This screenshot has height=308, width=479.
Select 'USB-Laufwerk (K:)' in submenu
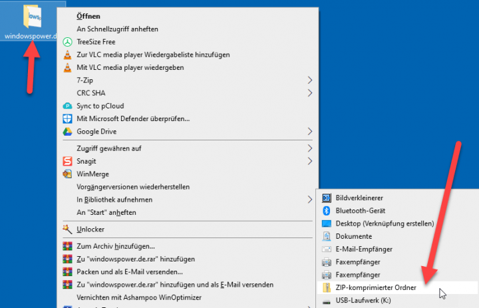coord(398,301)
